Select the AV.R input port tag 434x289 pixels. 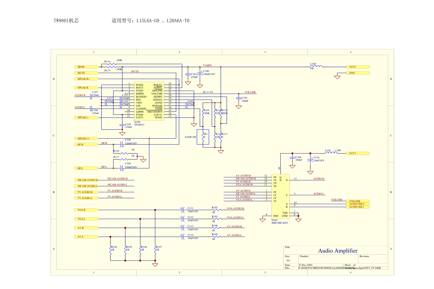[86, 228]
